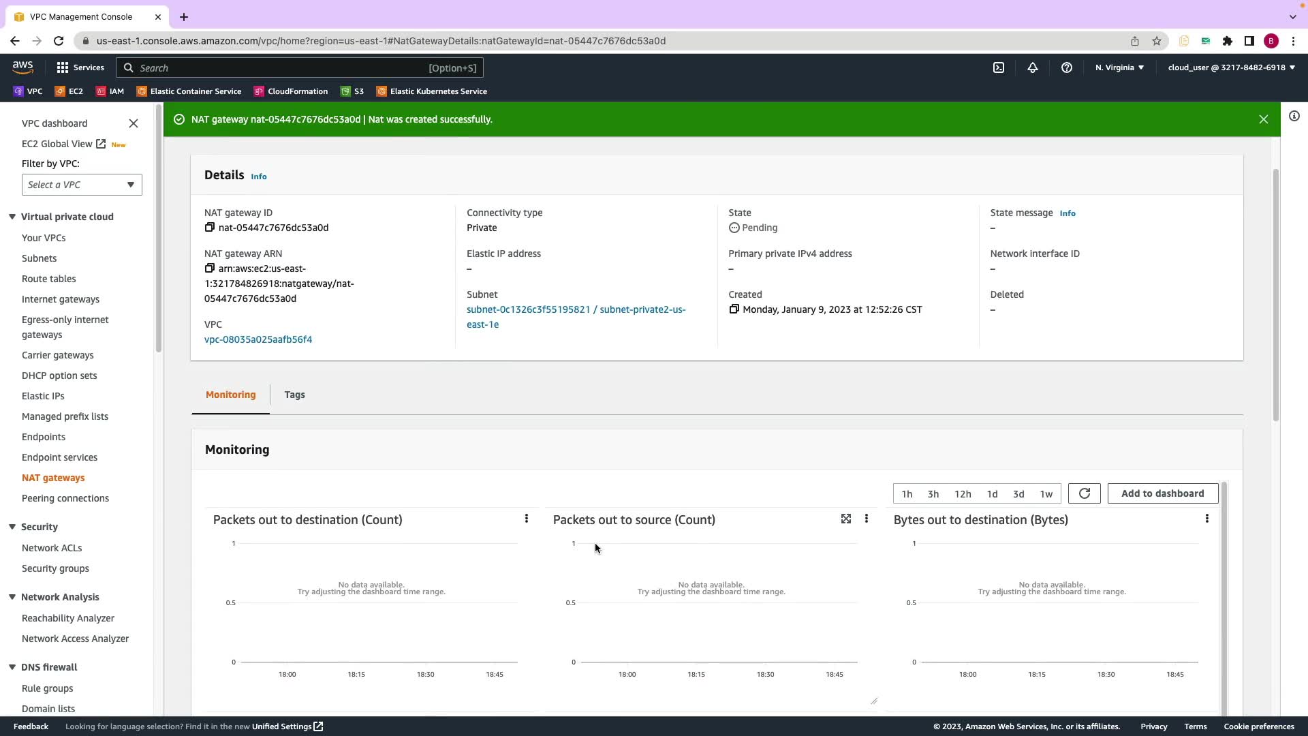The width and height of the screenshot is (1308, 736).
Task: Click the help question mark icon
Action: coord(1067,67)
